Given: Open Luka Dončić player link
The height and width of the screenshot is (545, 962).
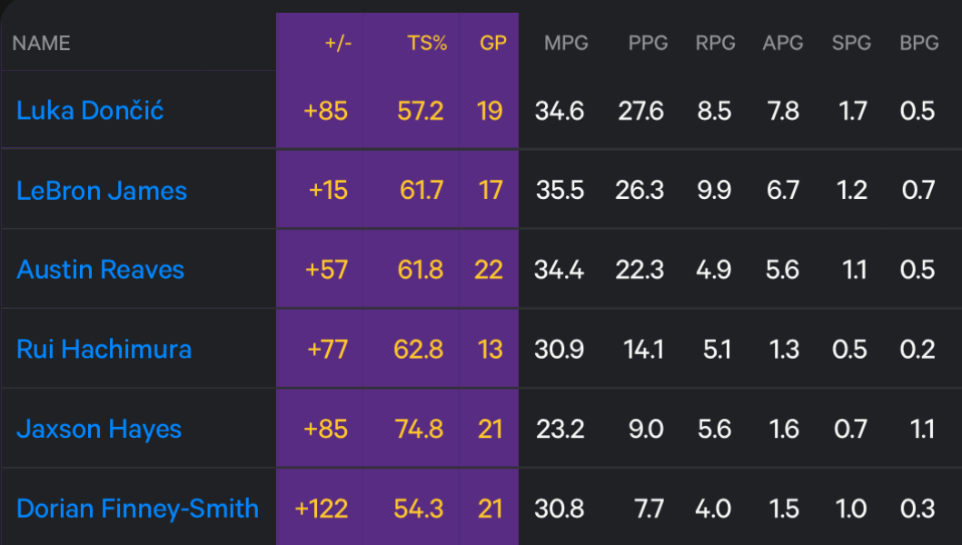Looking at the screenshot, I should [x=90, y=111].
